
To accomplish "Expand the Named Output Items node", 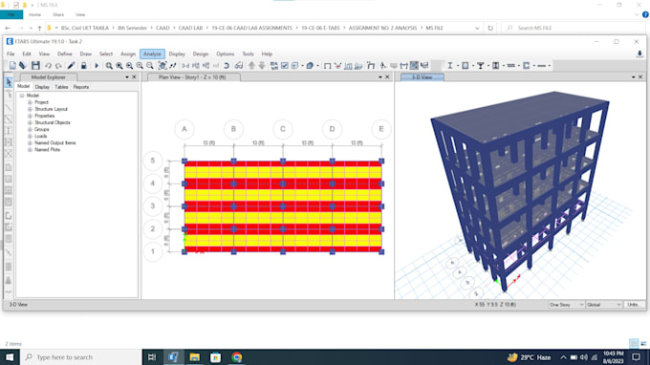I will coord(30,143).
